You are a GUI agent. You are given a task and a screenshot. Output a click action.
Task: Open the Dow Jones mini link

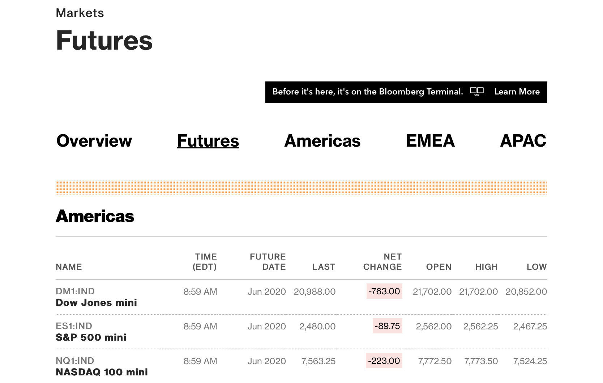coord(96,303)
